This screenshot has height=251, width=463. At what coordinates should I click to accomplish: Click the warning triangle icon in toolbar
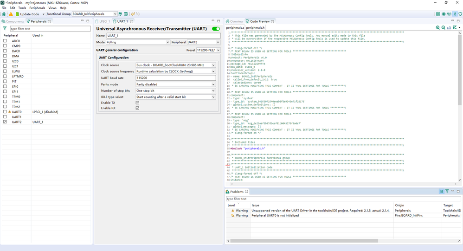[x=11, y=14]
